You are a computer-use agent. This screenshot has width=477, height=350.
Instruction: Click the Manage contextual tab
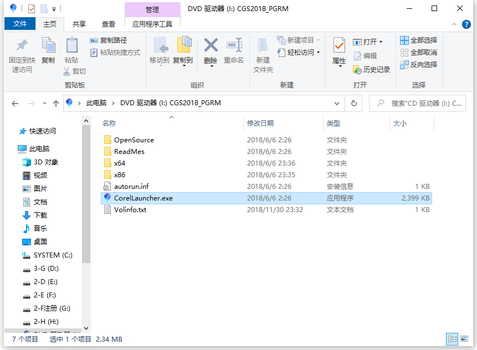tap(152, 10)
